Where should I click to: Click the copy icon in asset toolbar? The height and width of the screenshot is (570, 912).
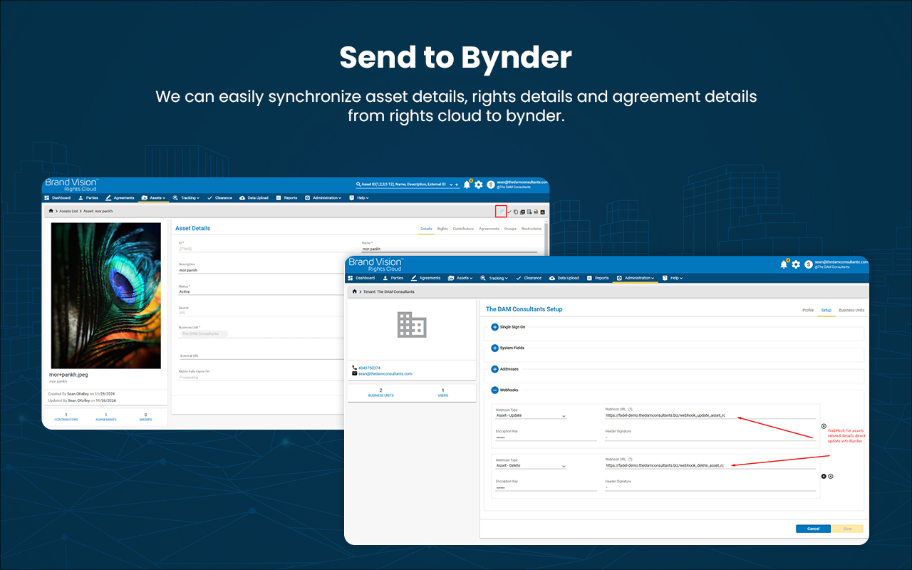[516, 212]
